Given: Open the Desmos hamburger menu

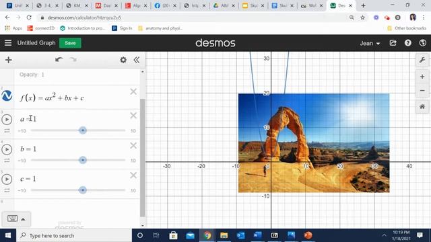Looking at the screenshot, I should pos(8,43).
